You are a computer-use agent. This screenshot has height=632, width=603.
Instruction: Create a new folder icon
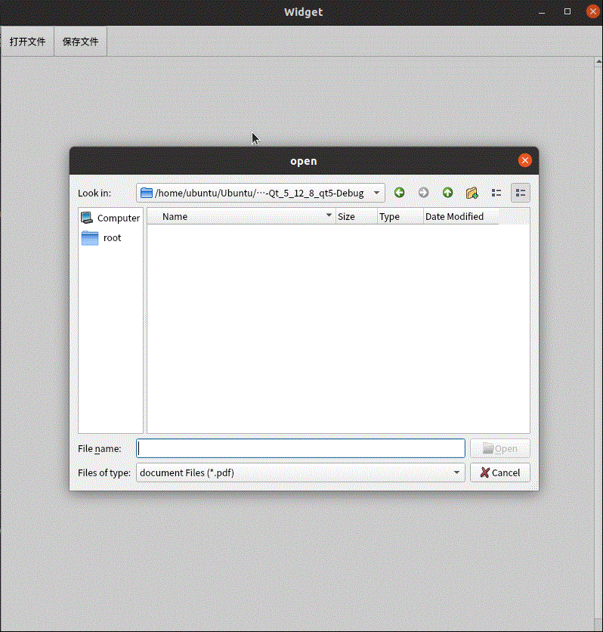[x=472, y=193]
